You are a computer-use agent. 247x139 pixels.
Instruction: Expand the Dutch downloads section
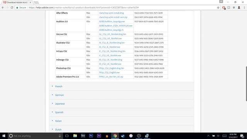click(58, 130)
